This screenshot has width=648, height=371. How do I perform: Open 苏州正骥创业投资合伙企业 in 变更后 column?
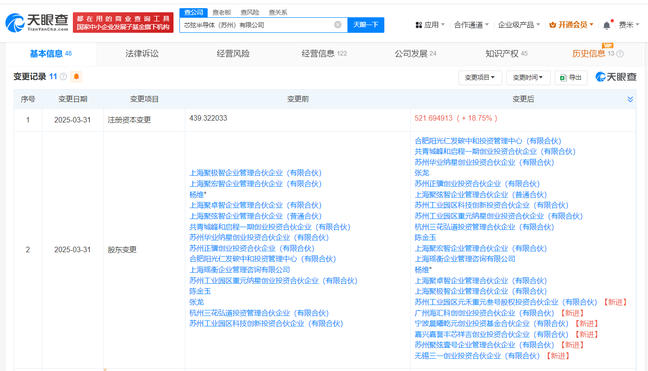pyautogui.click(x=477, y=184)
